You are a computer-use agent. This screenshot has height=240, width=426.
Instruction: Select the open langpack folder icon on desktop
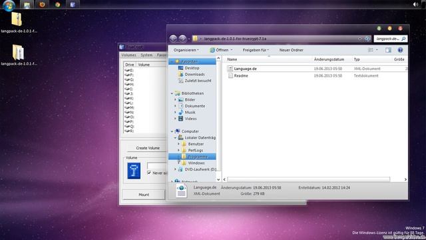click(18, 52)
